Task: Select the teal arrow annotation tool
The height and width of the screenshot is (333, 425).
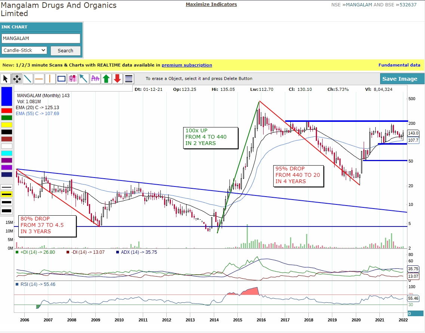Action: tap(84, 79)
